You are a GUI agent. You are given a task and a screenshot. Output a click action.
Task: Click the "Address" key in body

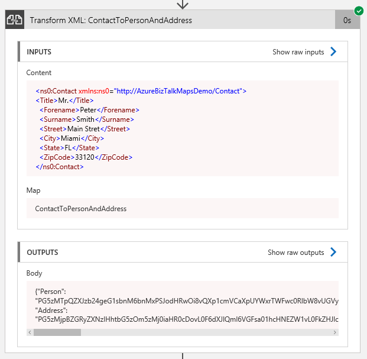click(51, 311)
